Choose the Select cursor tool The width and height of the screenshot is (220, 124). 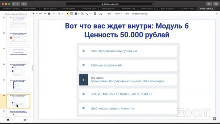click(x=67, y=14)
